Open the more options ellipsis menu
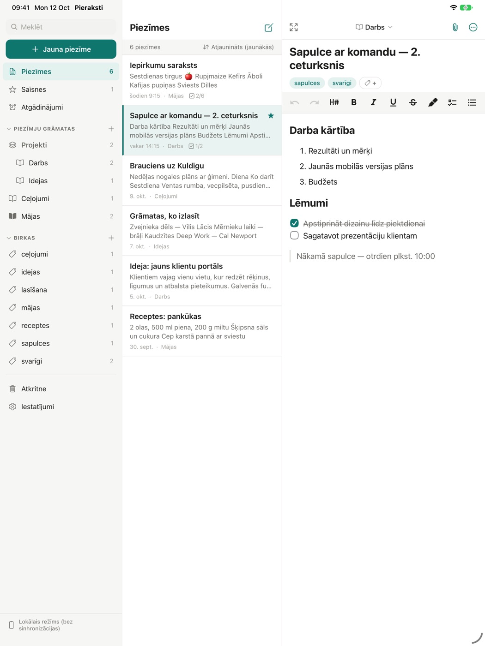485x646 pixels. pyautogui.click(x=473, y=27)
